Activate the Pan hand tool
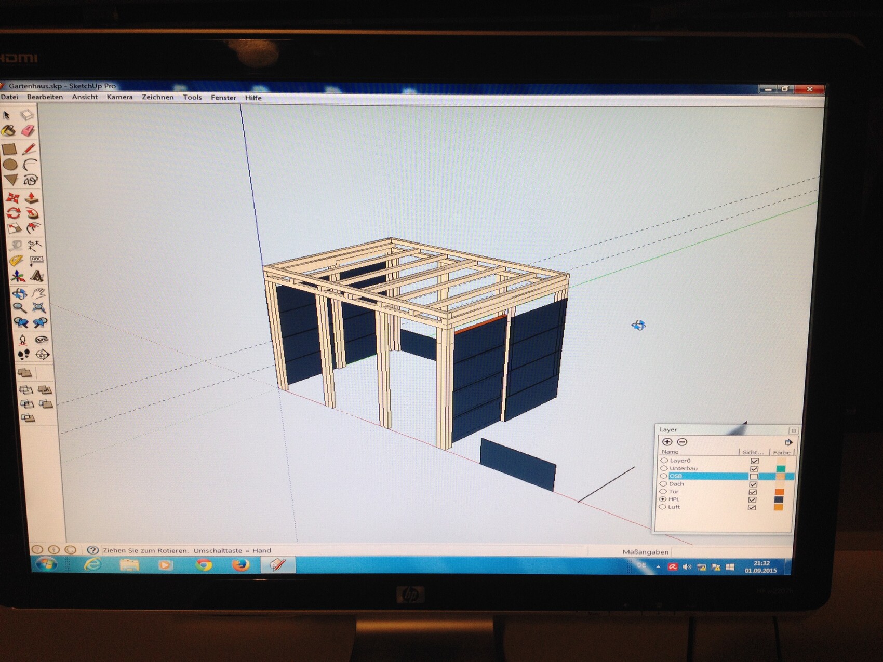Viewport: 883px width, 662px height. tap(39, 293)
